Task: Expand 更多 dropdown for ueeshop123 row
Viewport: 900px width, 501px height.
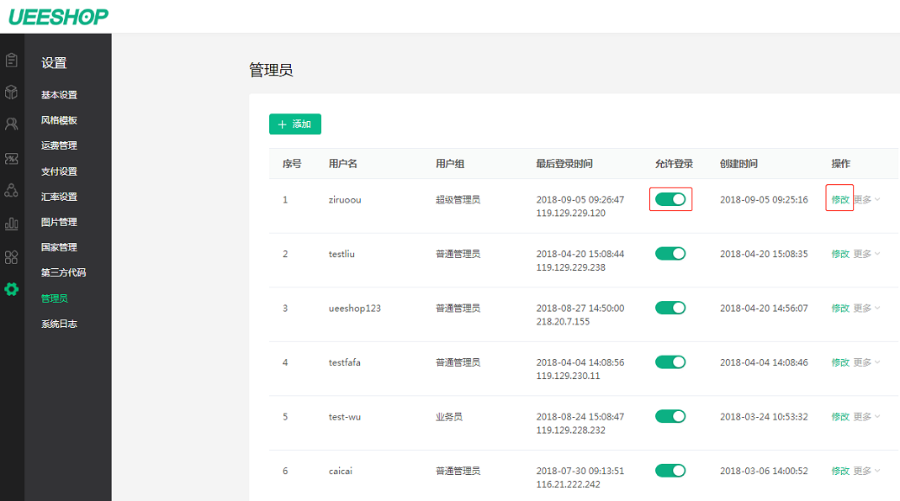Action: [x=867, y=309]
